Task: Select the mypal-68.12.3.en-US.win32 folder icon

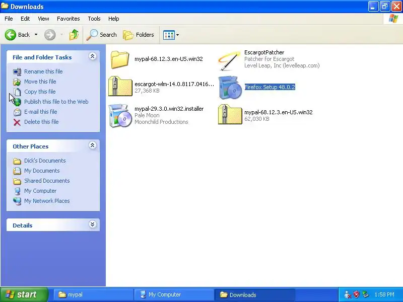Action: [120, 59]
